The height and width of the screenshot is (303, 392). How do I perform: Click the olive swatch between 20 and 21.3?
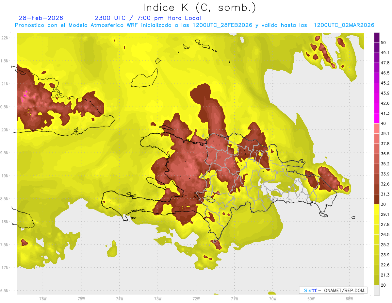click(x=377, y=280)
